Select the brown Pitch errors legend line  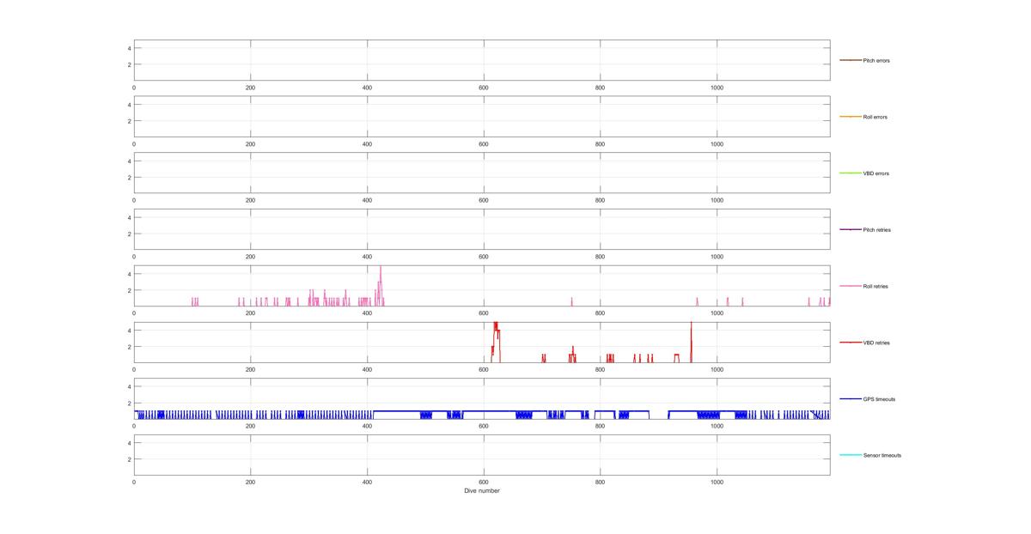click(x=851, y=60)
